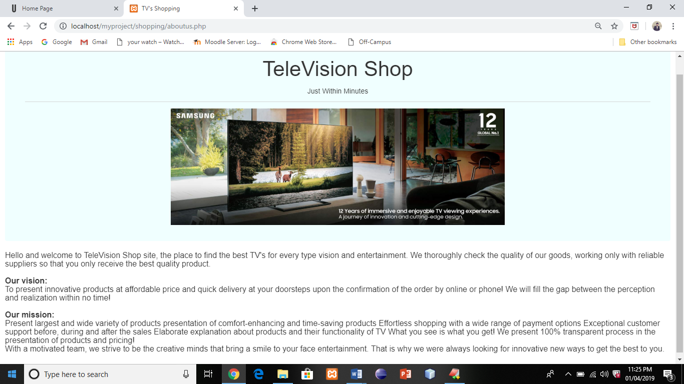Click the forward navigation arrow
This screenshot has width=684, height=384.
point(27,26)
